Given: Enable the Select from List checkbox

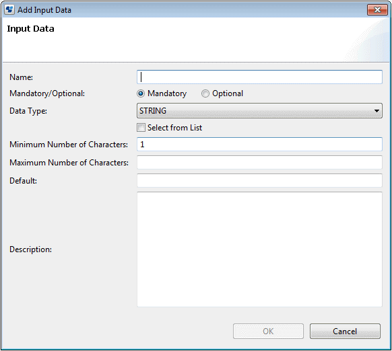Looking at the screenshot, I should pos(141,128).
